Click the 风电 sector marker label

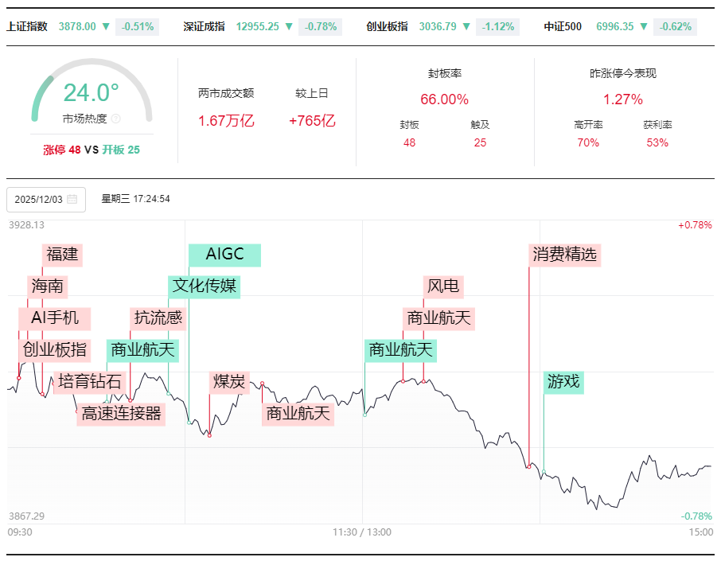[x=443, y=286]
